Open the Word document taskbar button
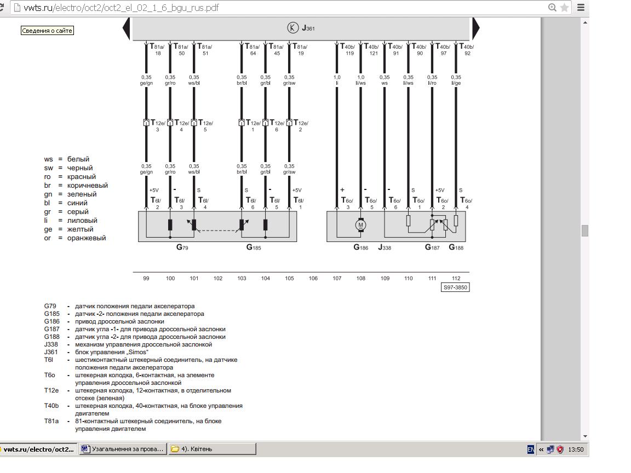 (123, 449)
